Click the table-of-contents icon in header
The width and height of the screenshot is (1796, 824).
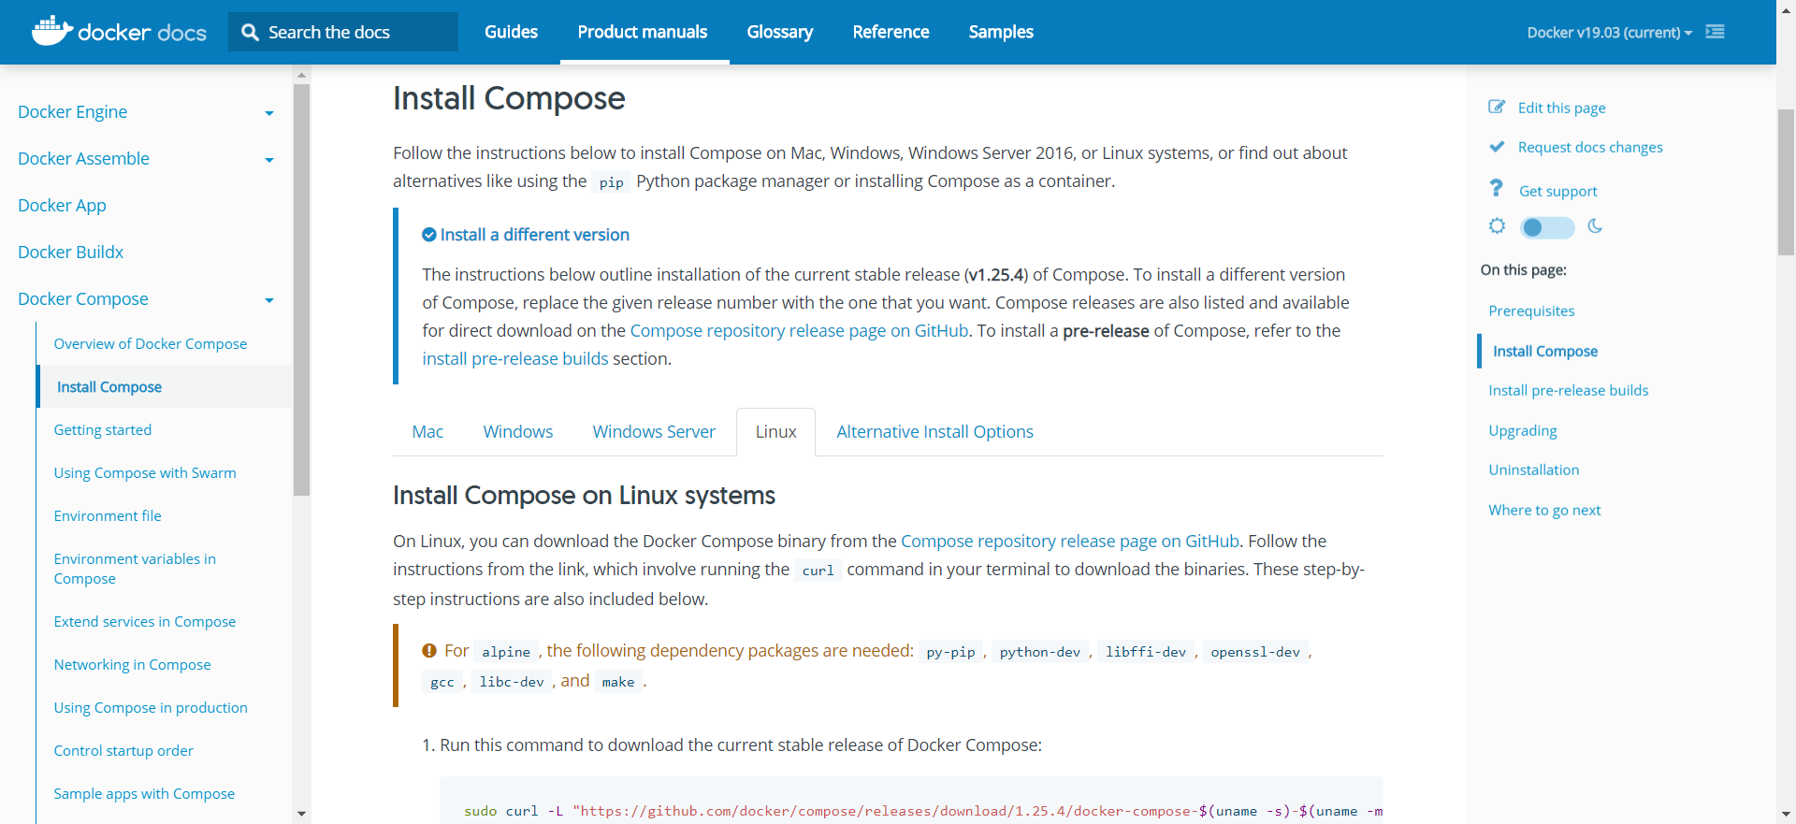click(x=1715, y=32)
